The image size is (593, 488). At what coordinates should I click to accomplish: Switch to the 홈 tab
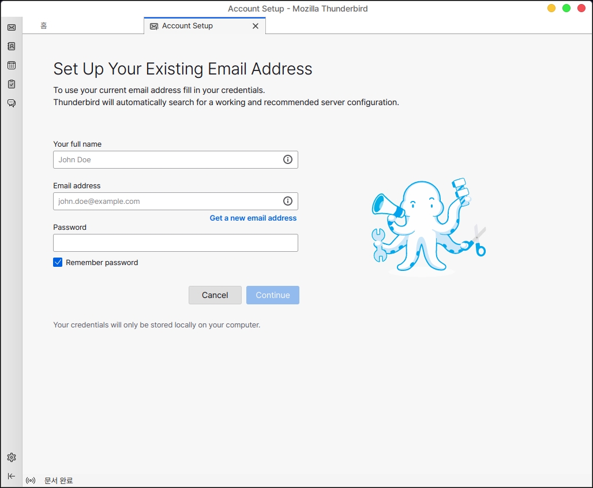point(44,26)
